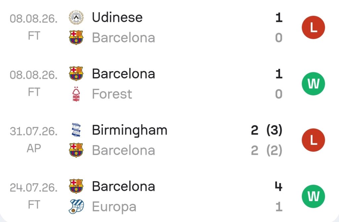Click the Nottingham Forest tree crest
Screen dimensions: 339x222
coord(76,94)
